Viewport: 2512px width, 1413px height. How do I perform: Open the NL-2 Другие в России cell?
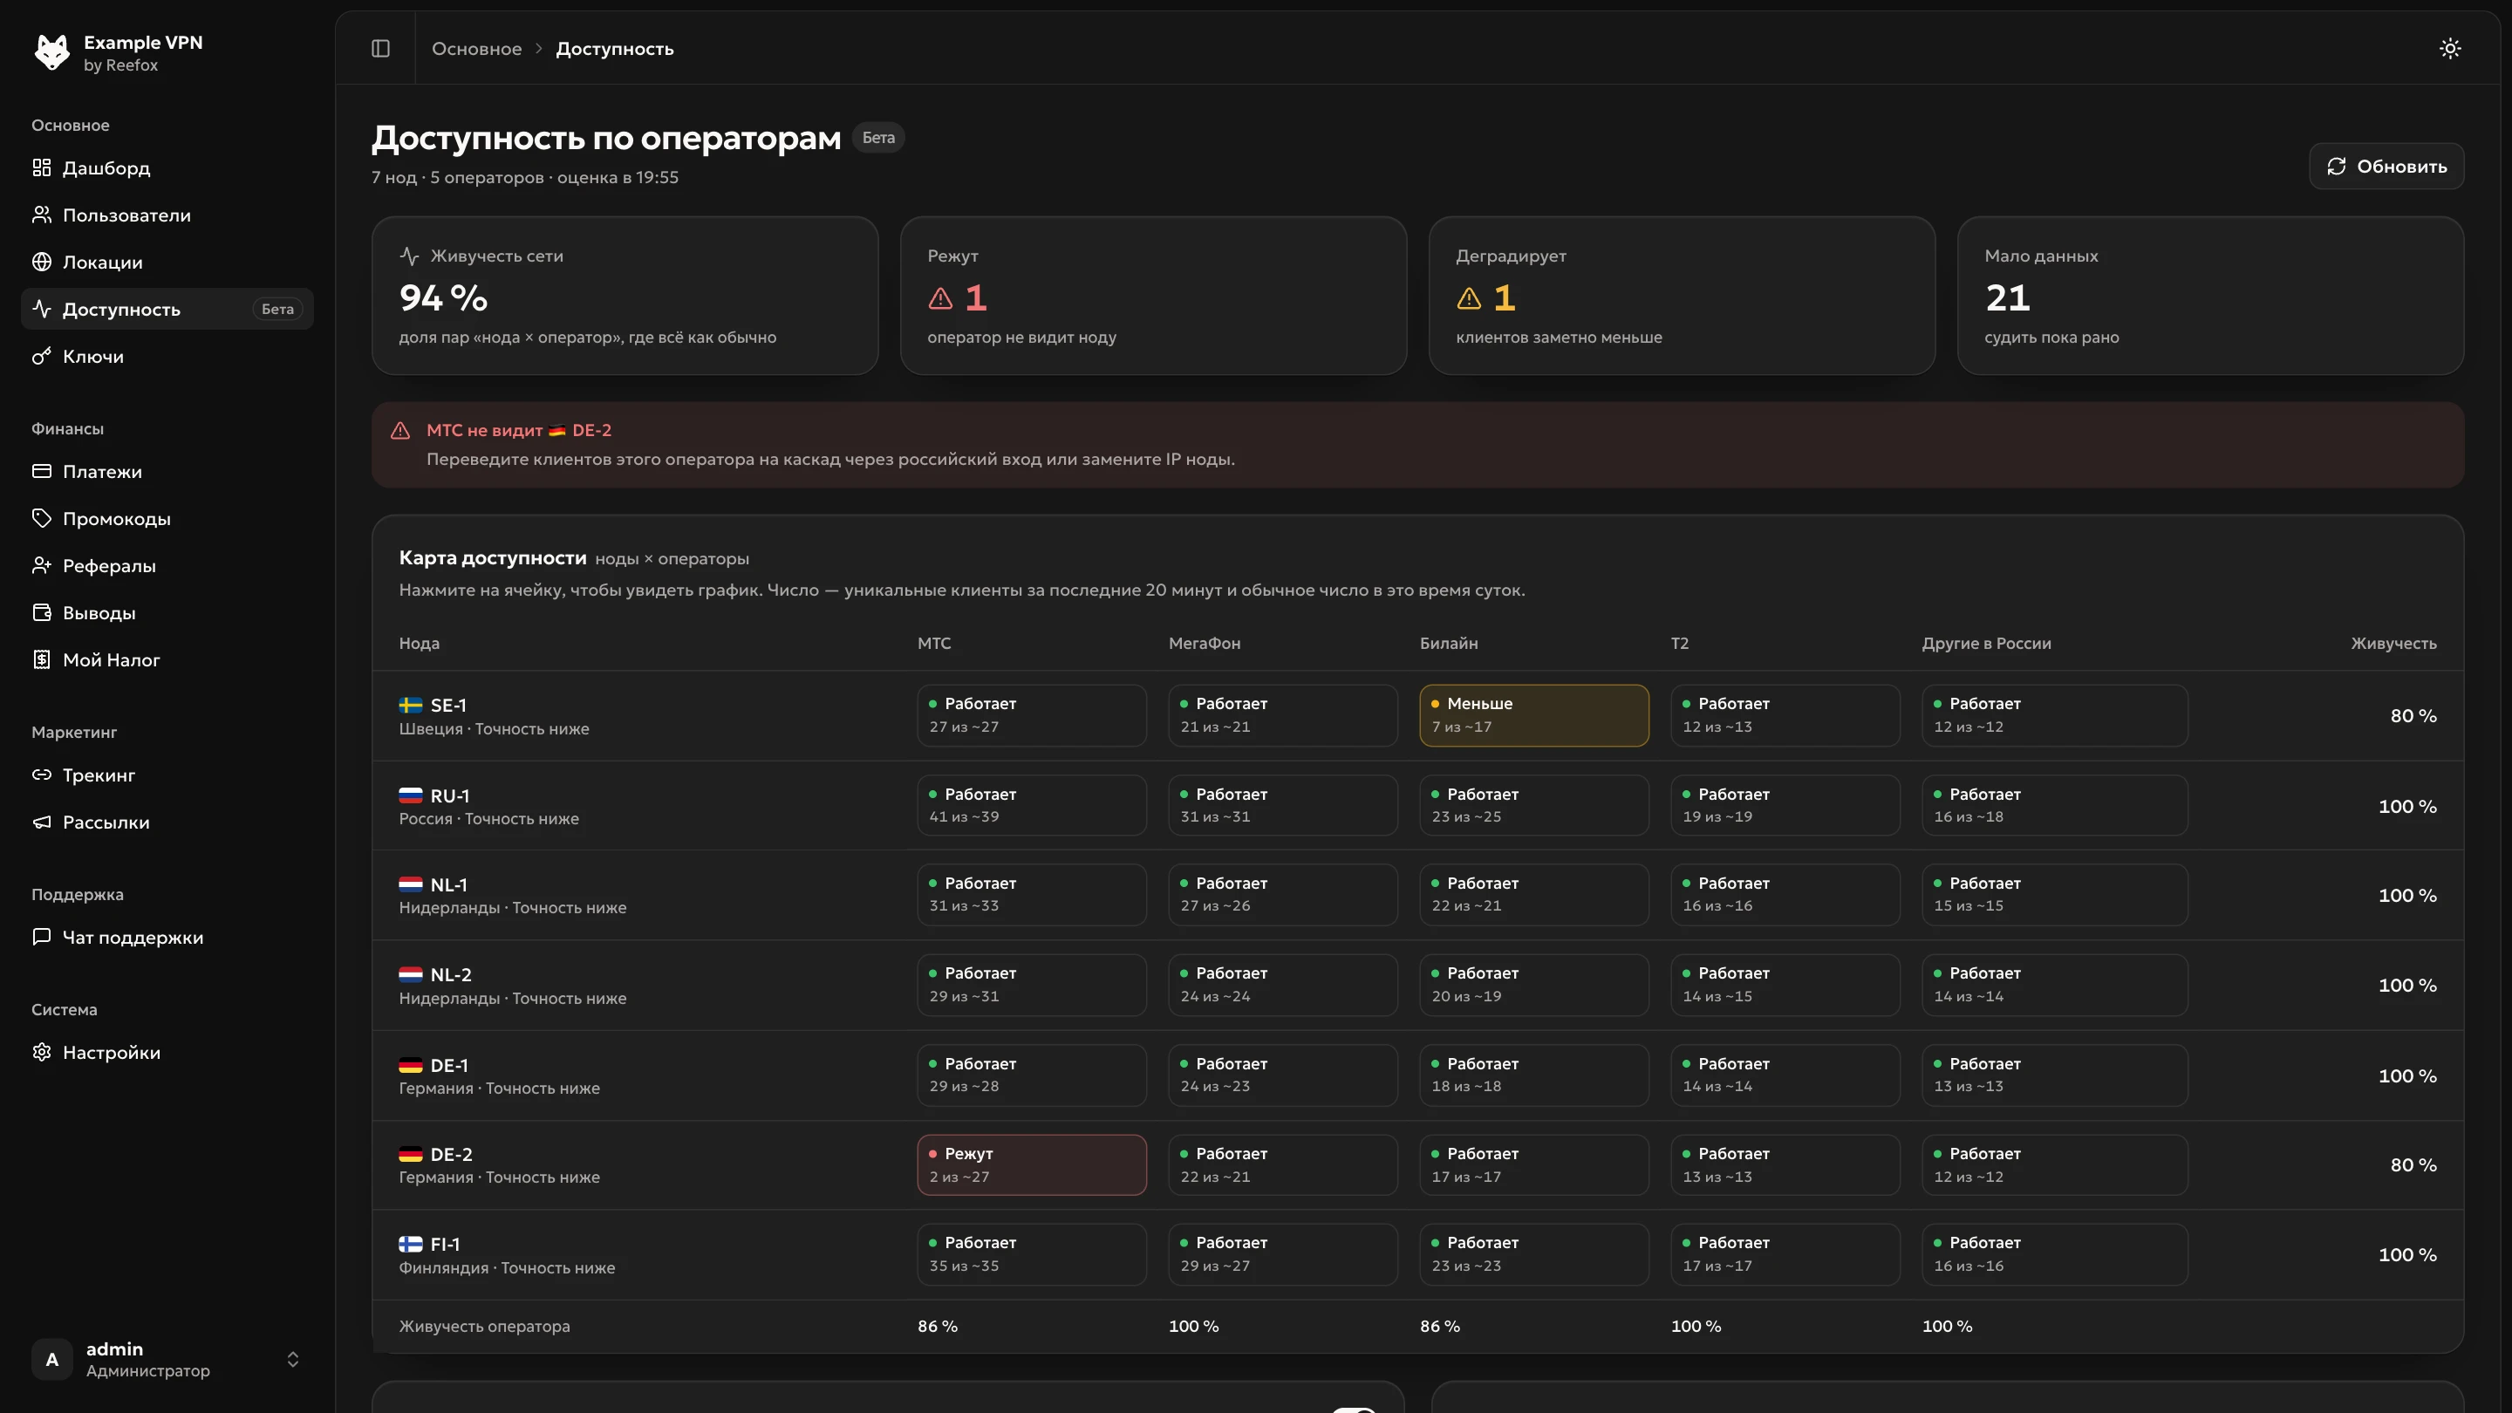click(x=2055, y=985)
